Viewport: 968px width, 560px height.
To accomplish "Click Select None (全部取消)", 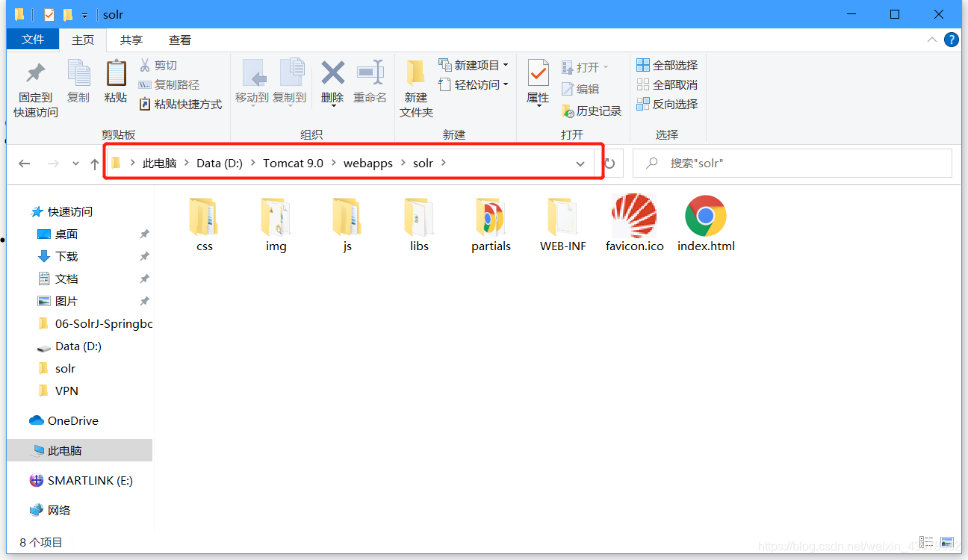I will point(667,84).
